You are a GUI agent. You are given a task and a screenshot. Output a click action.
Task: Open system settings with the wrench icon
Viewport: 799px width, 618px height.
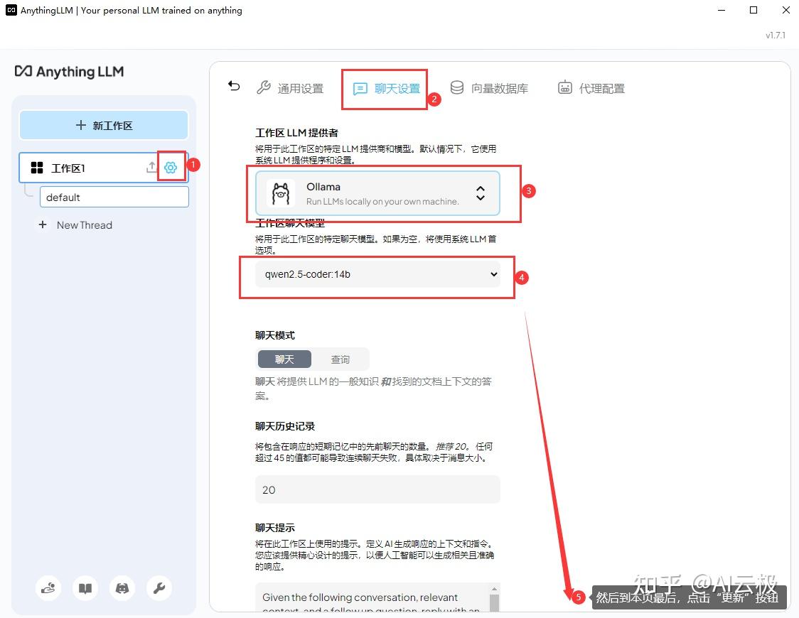tap(159, 588)
